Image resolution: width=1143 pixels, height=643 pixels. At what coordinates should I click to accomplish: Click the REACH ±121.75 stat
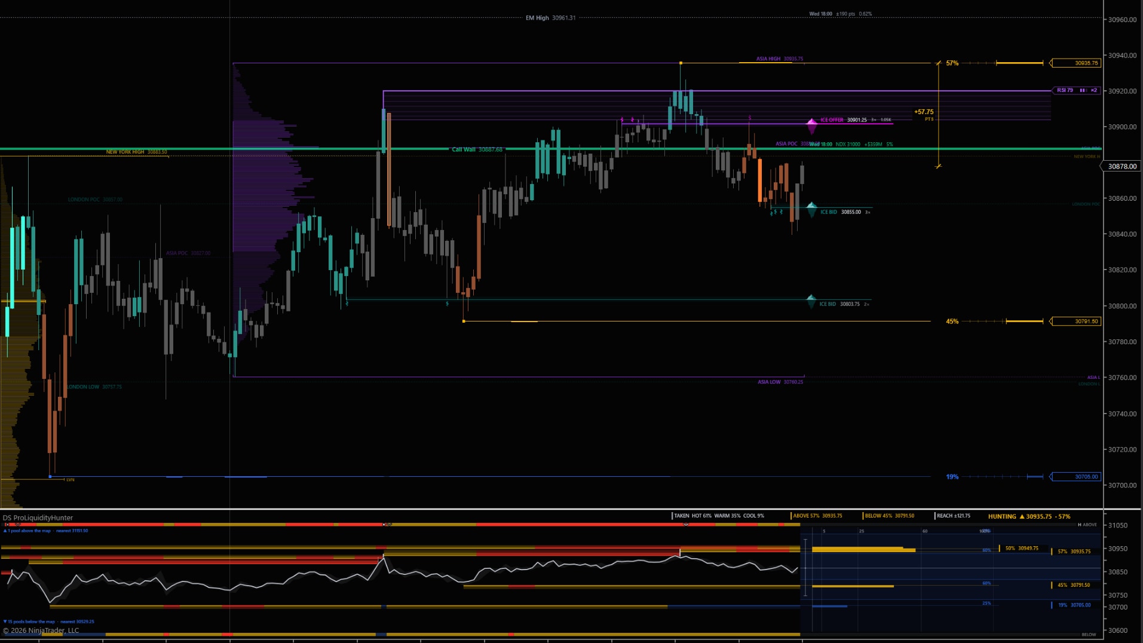pos(953,516)
